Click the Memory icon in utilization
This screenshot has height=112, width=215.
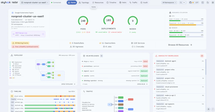pos(170,28)
